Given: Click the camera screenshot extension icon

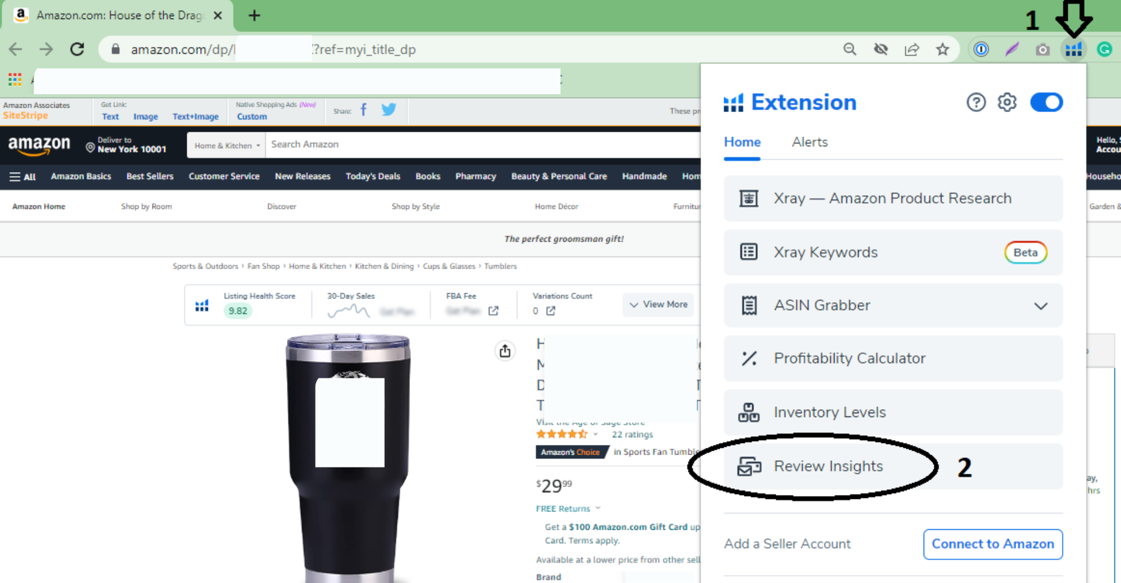Looking at the screenshot, I should coord(1043,49).
